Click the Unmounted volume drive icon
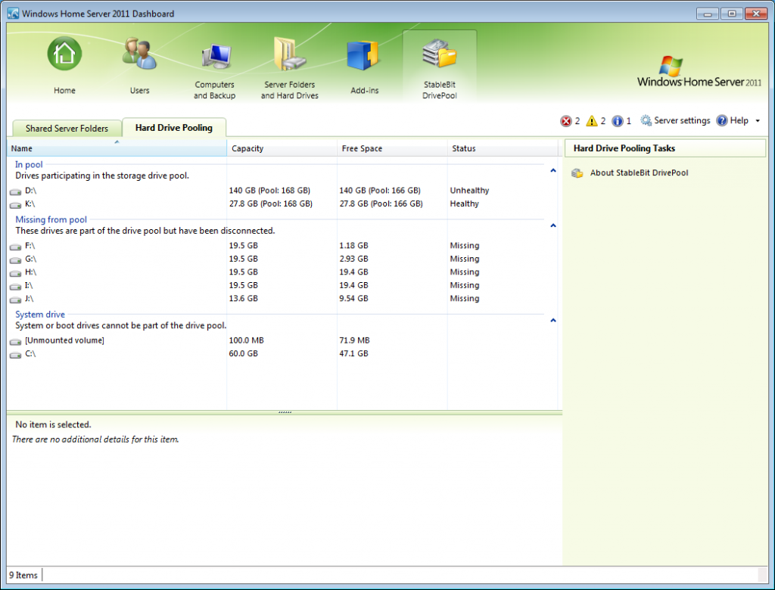Viewport: 775px width, 590px height. 15,341
